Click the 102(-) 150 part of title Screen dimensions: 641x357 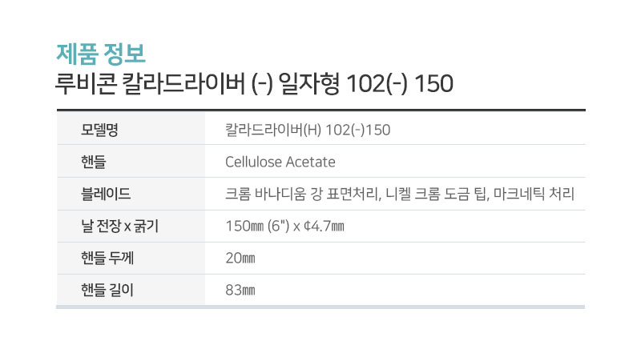click(x=399, y=84)
